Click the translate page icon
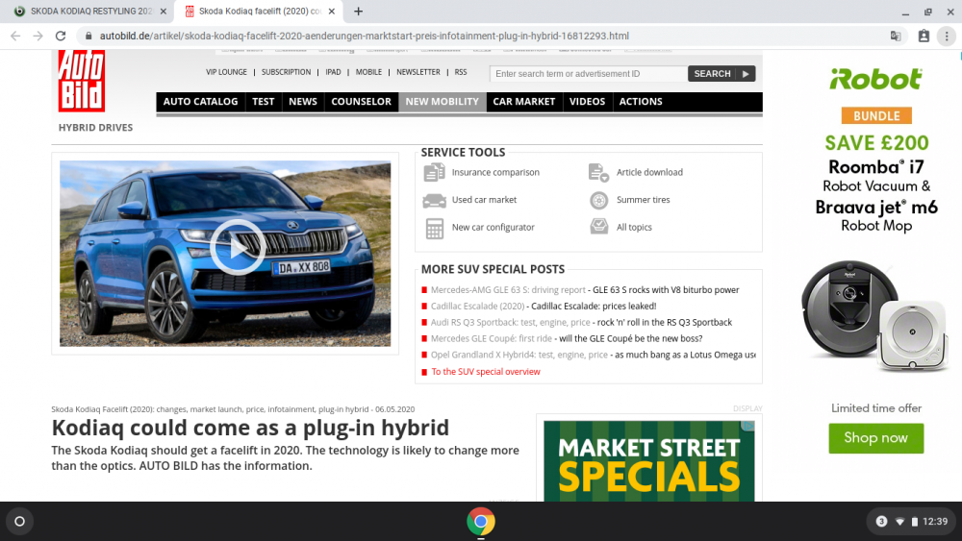 click(896, 37)
